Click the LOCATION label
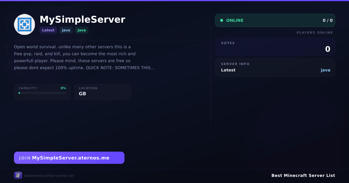Image resolution: width=349 pixels, height=183 pixels. coord(88,88)
